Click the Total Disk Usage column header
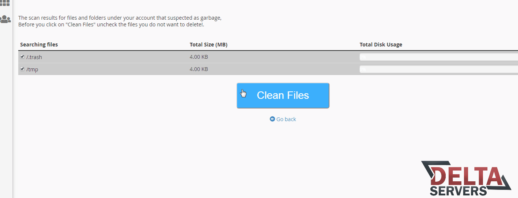This screenshot has height=198, width=518. (x=380, y=45)
